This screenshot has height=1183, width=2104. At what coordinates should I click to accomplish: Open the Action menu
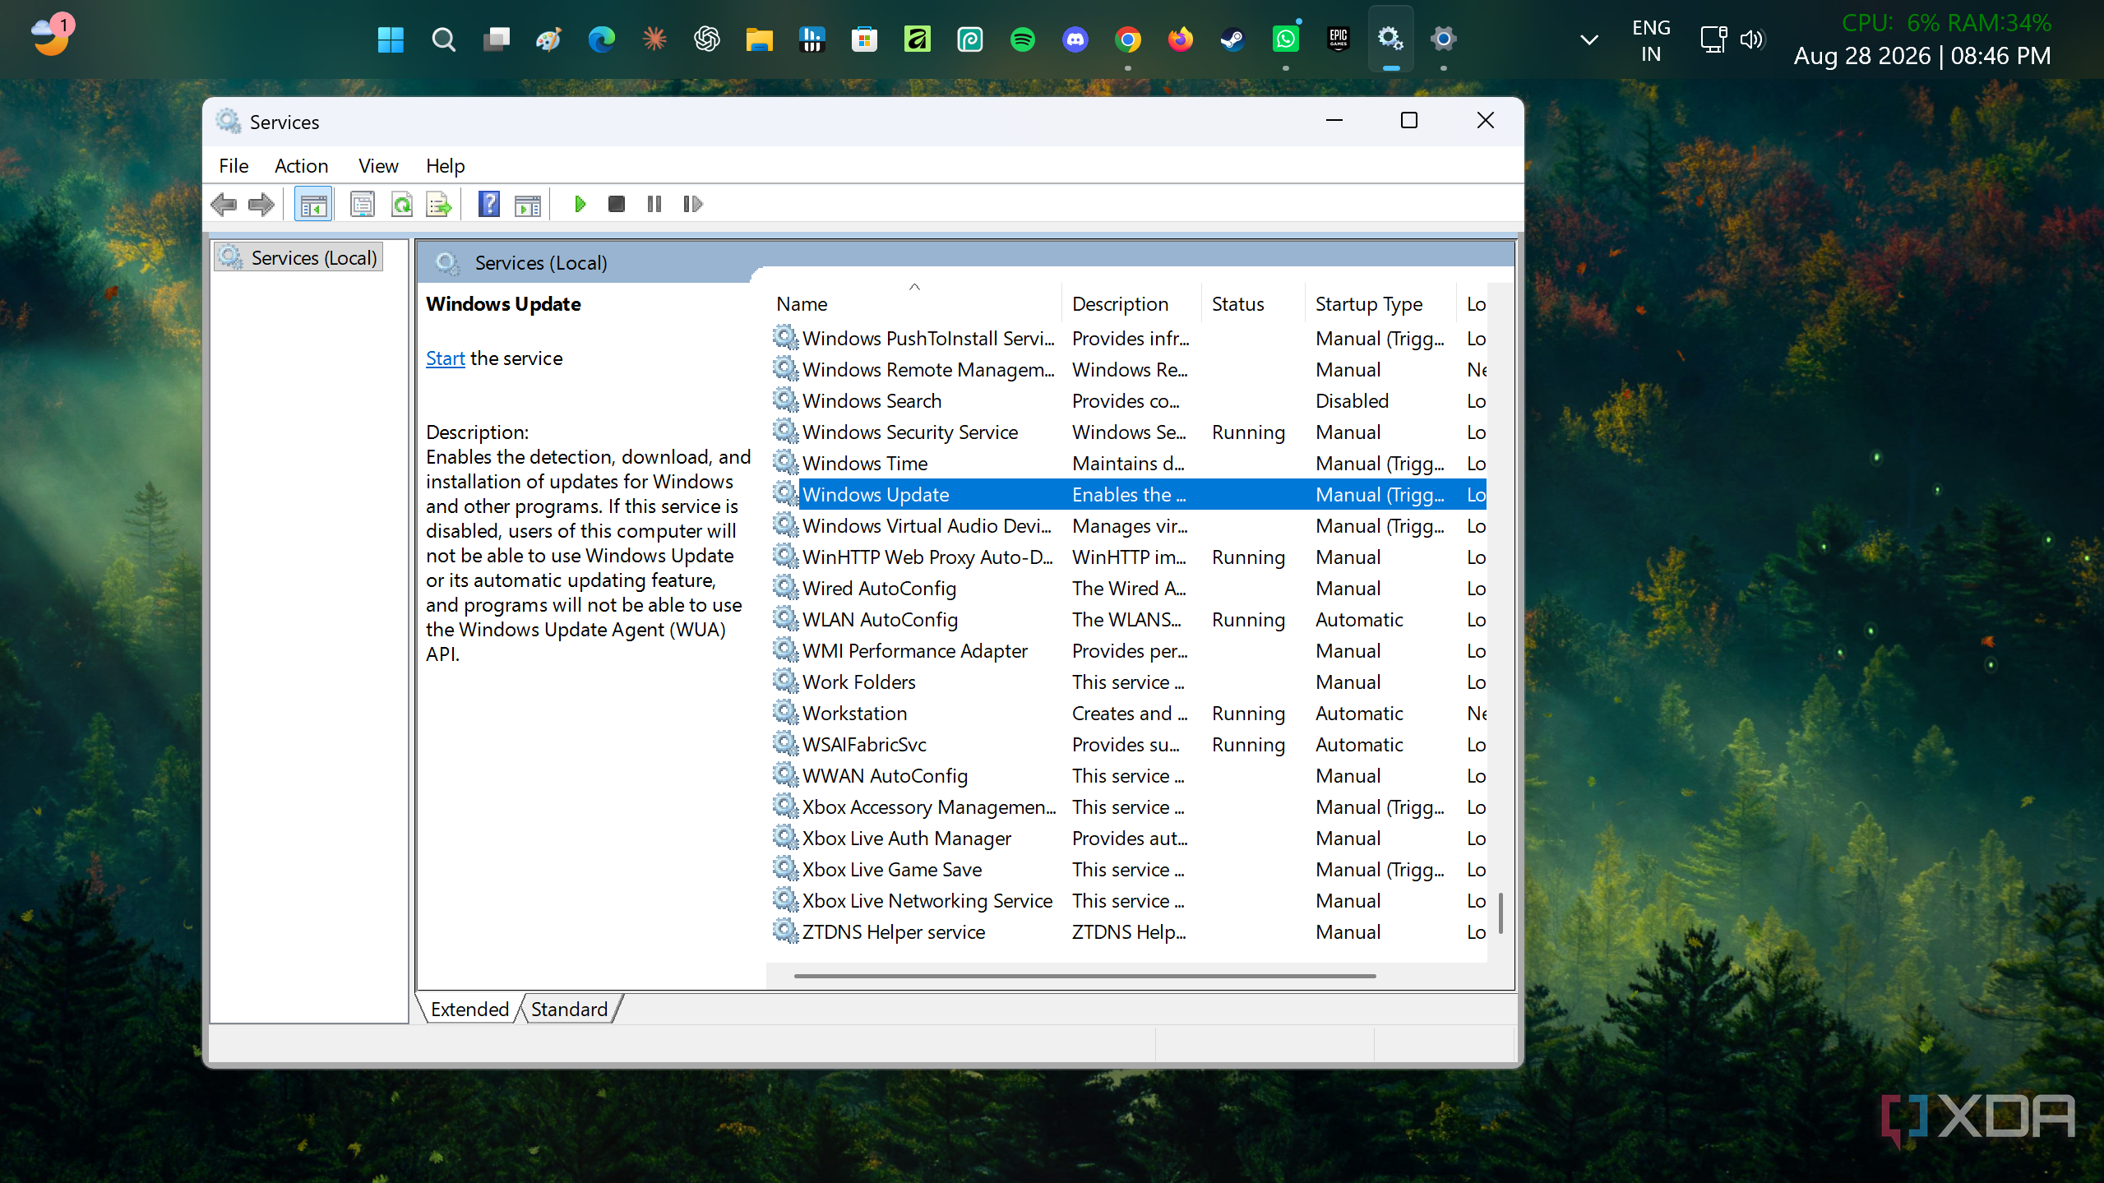tap(301, 166)
